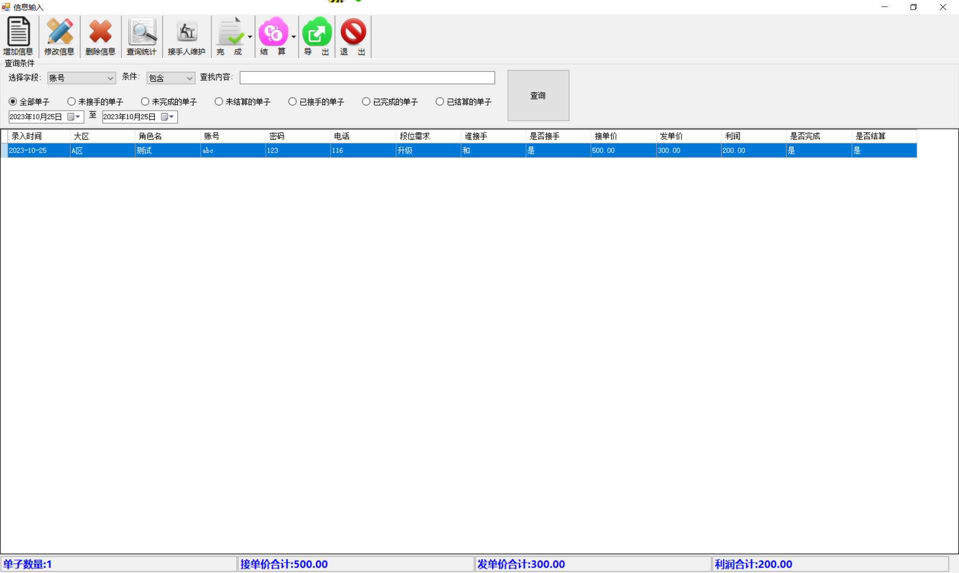959x573 pixels.
Task: Click the red 退出 exit icon
Action: tap(353, 32)
